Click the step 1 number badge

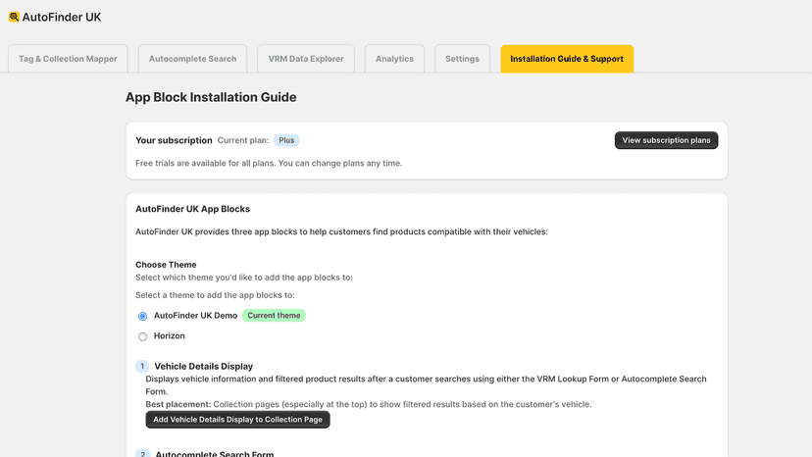pos(142,367)
